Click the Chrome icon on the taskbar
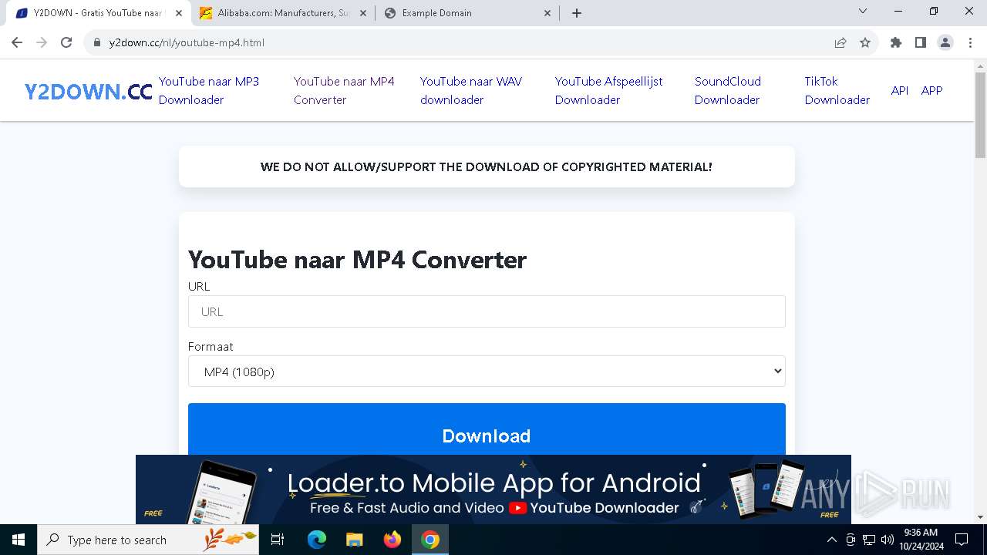 coord(430,540)
